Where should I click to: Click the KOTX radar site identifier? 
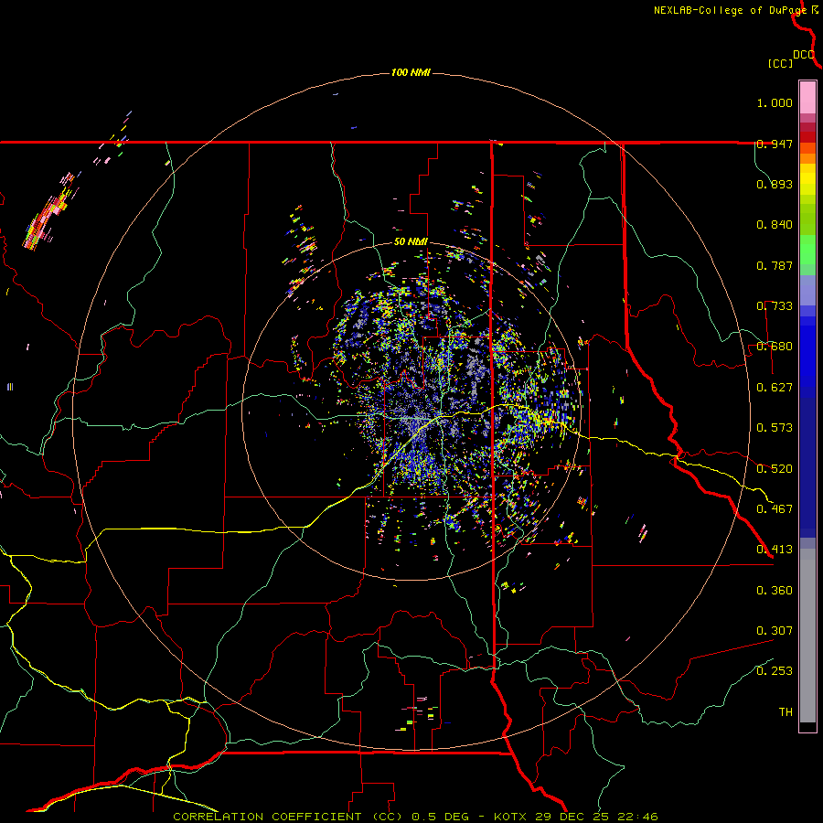click(x=510, y=817)
